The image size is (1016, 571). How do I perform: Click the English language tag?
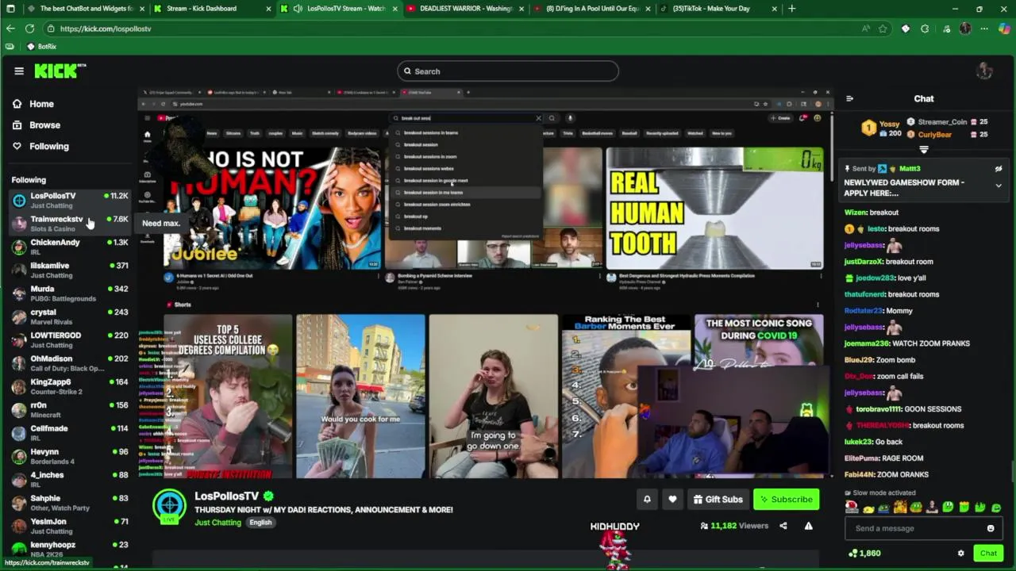[x=260, y=523]
